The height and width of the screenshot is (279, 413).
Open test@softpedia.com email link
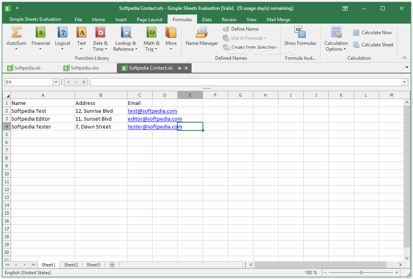pos(152,111)
